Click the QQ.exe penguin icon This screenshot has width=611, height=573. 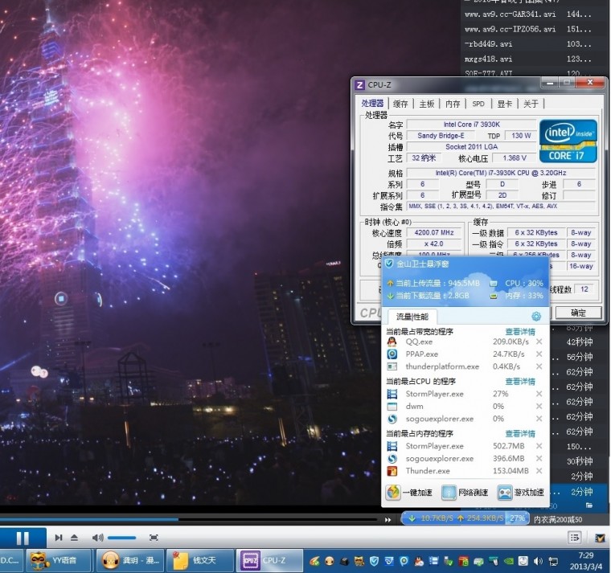tap(392, 342)
